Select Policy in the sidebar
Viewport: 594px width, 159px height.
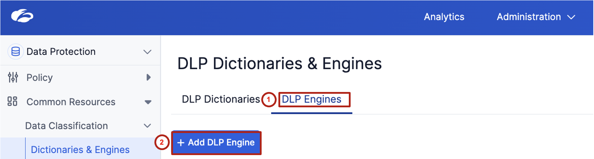coord(39,77)
